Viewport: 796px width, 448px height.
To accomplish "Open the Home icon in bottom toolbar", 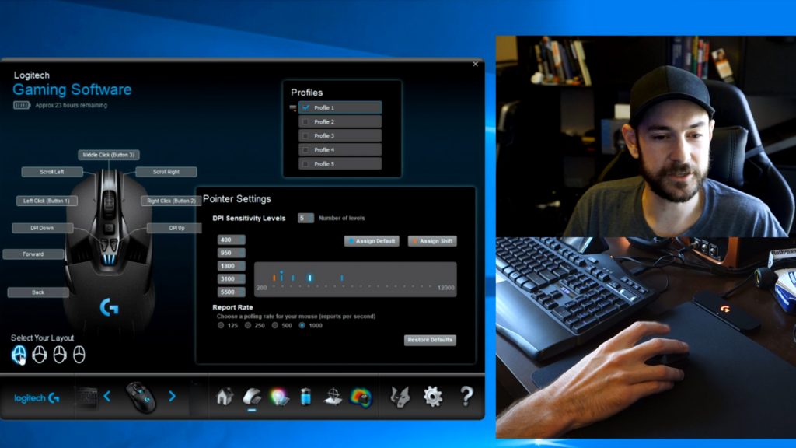I will 225,397.
